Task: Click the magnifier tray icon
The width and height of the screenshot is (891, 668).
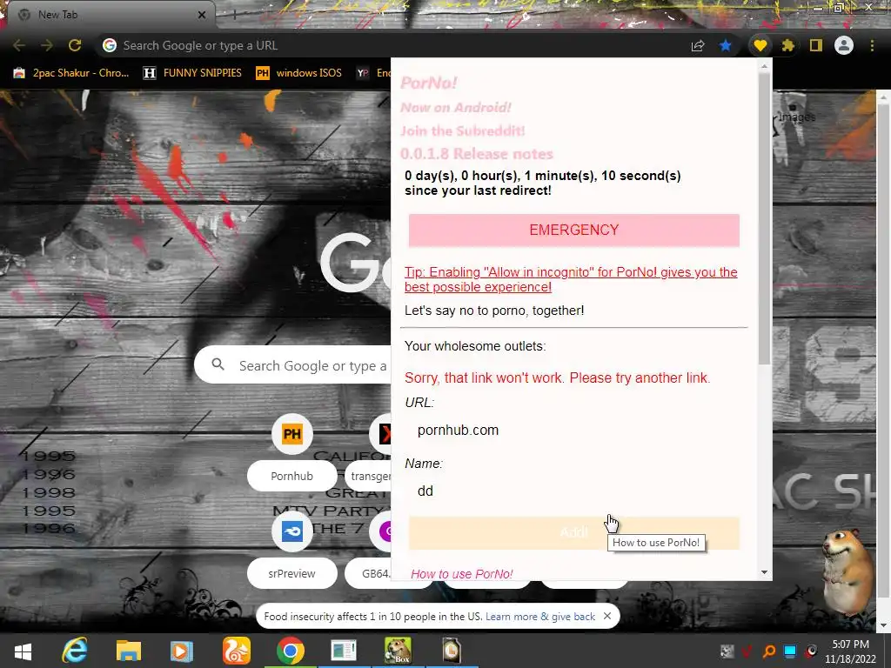Action: coord(769,651)
